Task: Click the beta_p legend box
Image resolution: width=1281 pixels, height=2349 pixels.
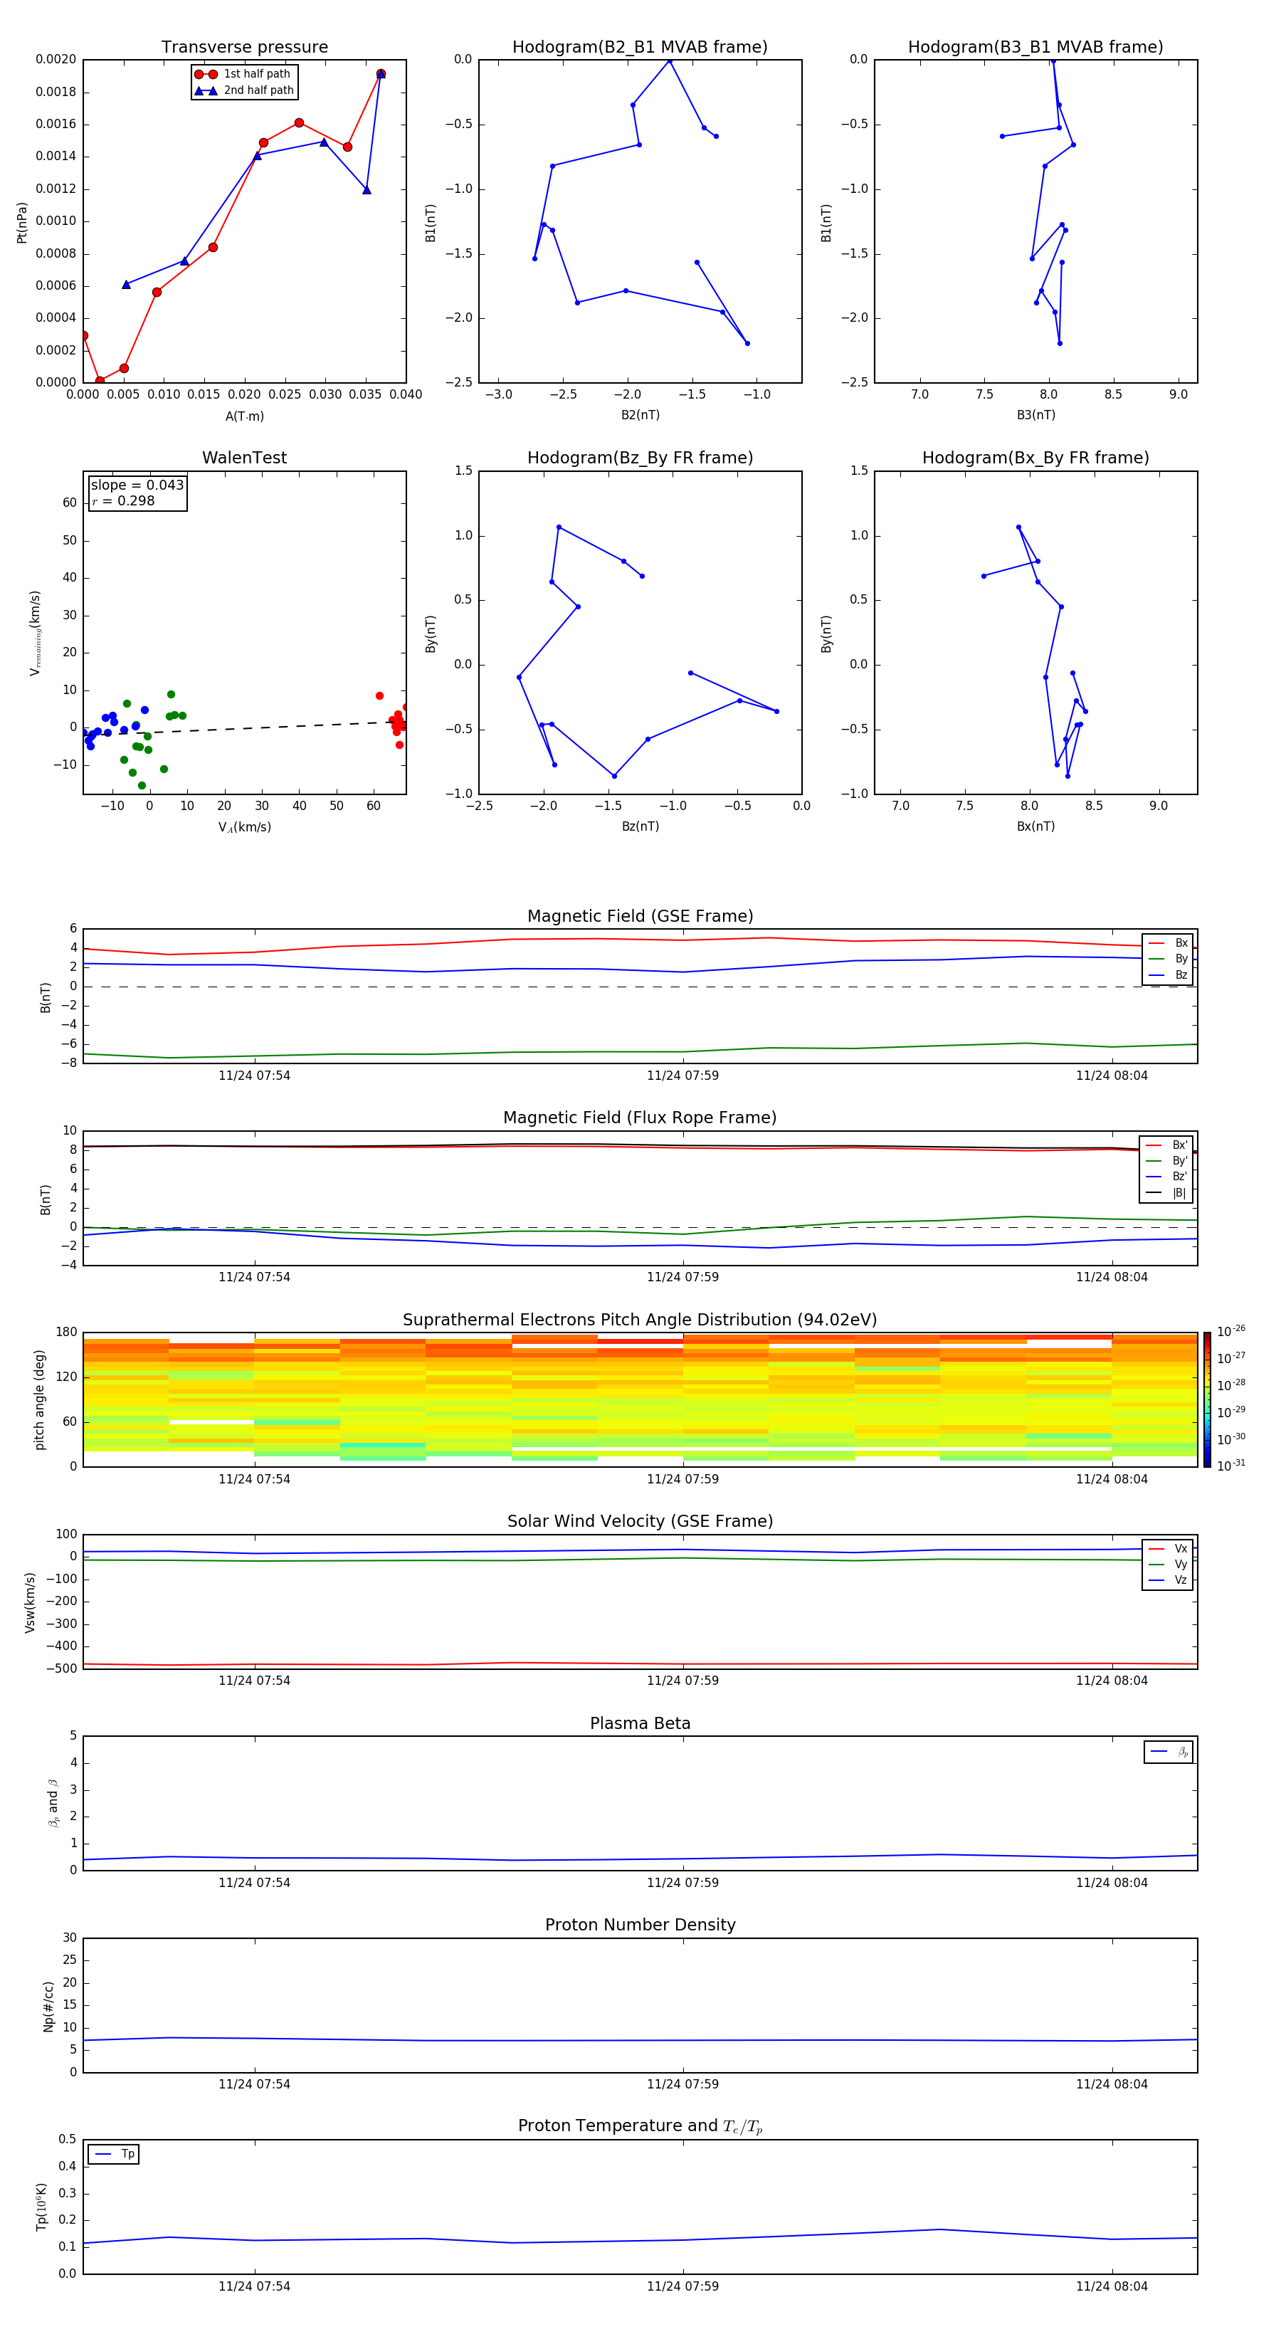Action: point(1169,1752)
